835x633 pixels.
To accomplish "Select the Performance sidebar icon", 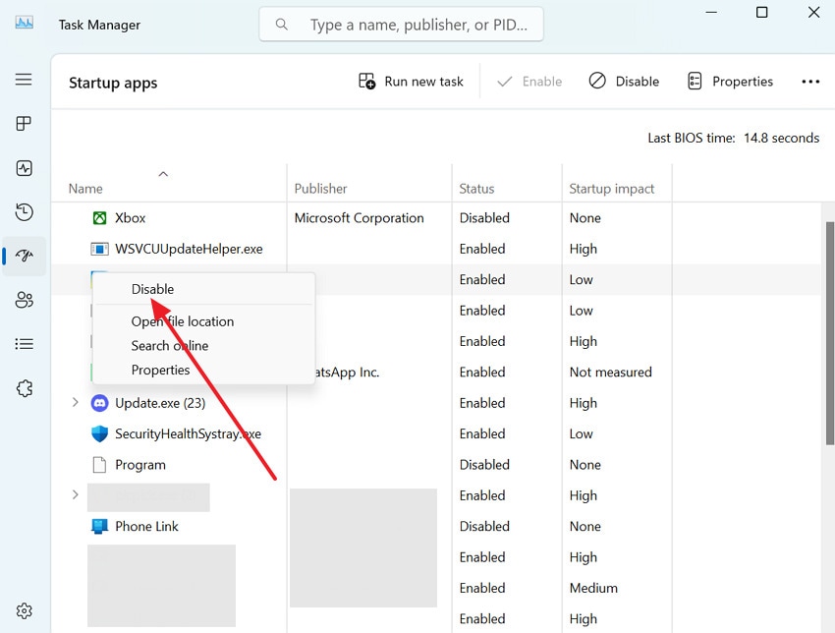I will 24,167.
